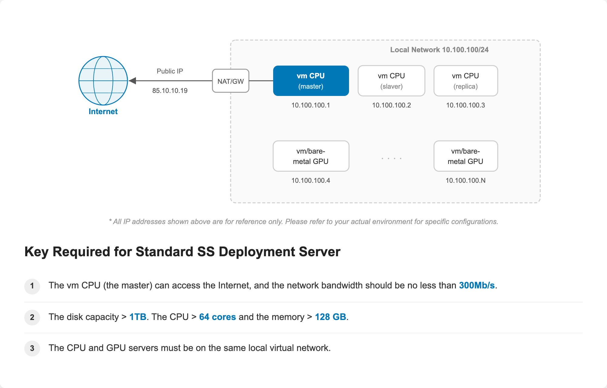Click the Internet globe icon
The width and height of the screenshot is (607, 388).
point(103,81)
